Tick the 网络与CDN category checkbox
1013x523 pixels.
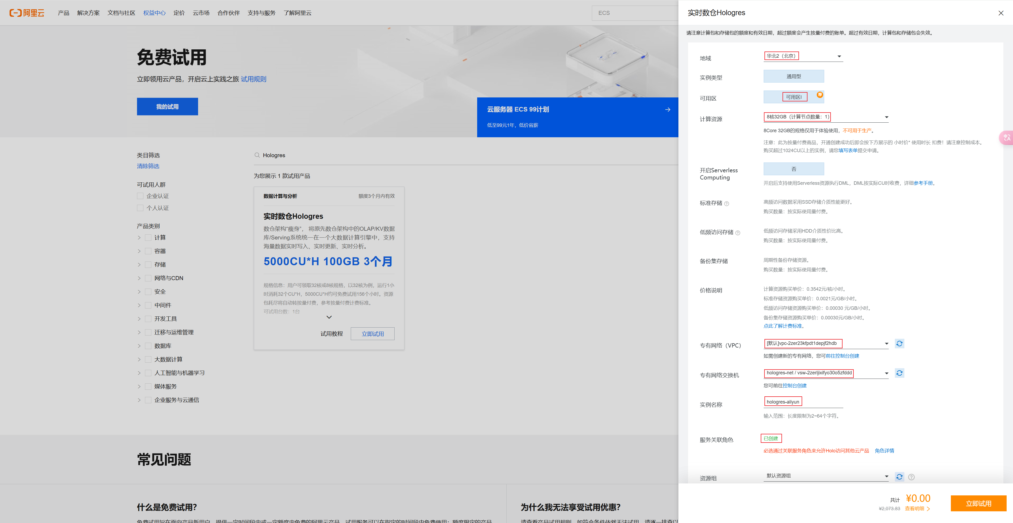[148, 278]
